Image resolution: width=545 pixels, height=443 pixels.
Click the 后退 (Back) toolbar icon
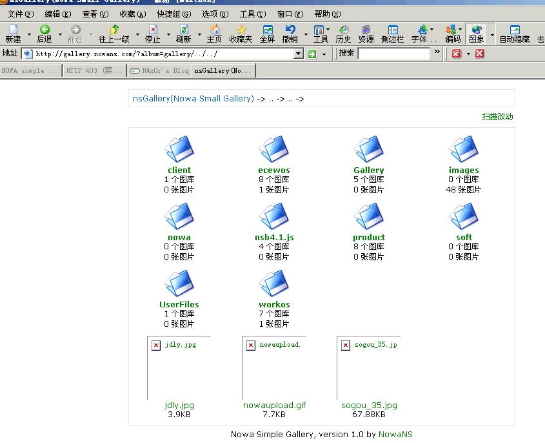[x=45, y=30]
